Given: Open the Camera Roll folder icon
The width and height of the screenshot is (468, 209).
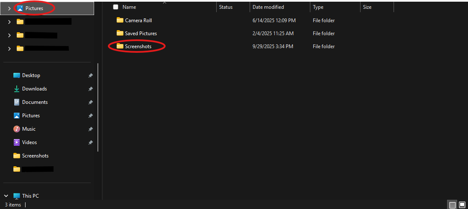Looking at the screenshot, I should pos(120,20).
